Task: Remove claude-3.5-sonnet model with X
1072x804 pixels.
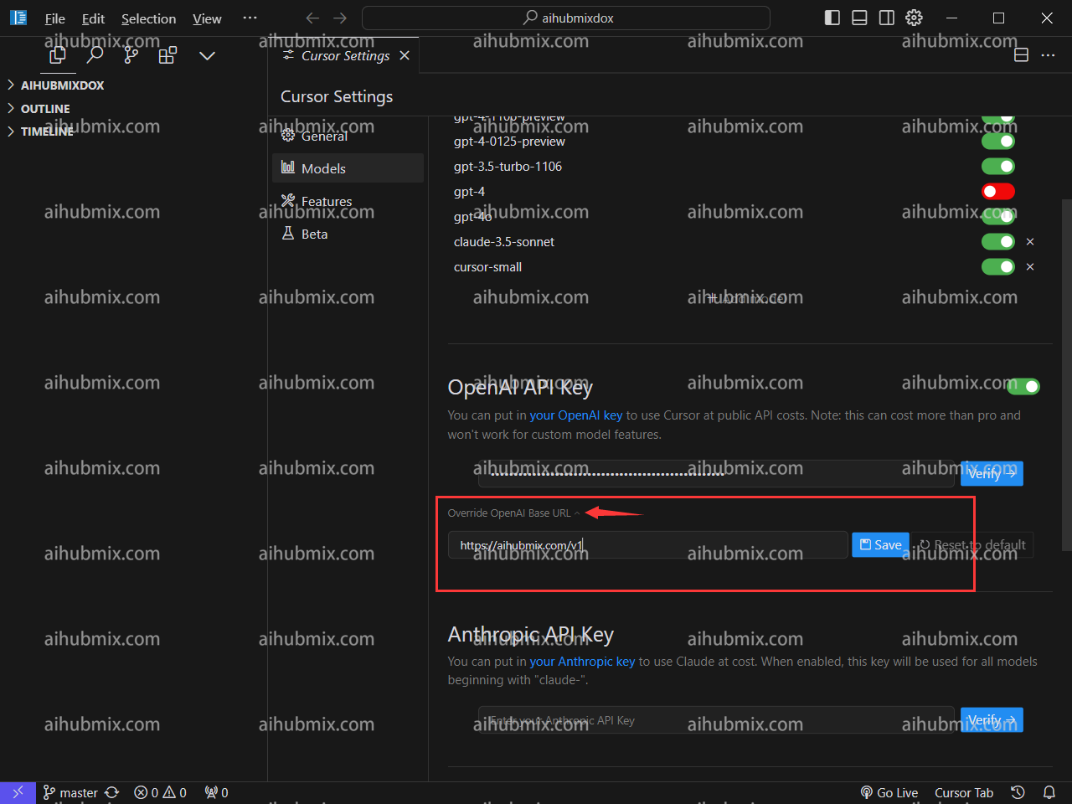Action: point(1030,242)
